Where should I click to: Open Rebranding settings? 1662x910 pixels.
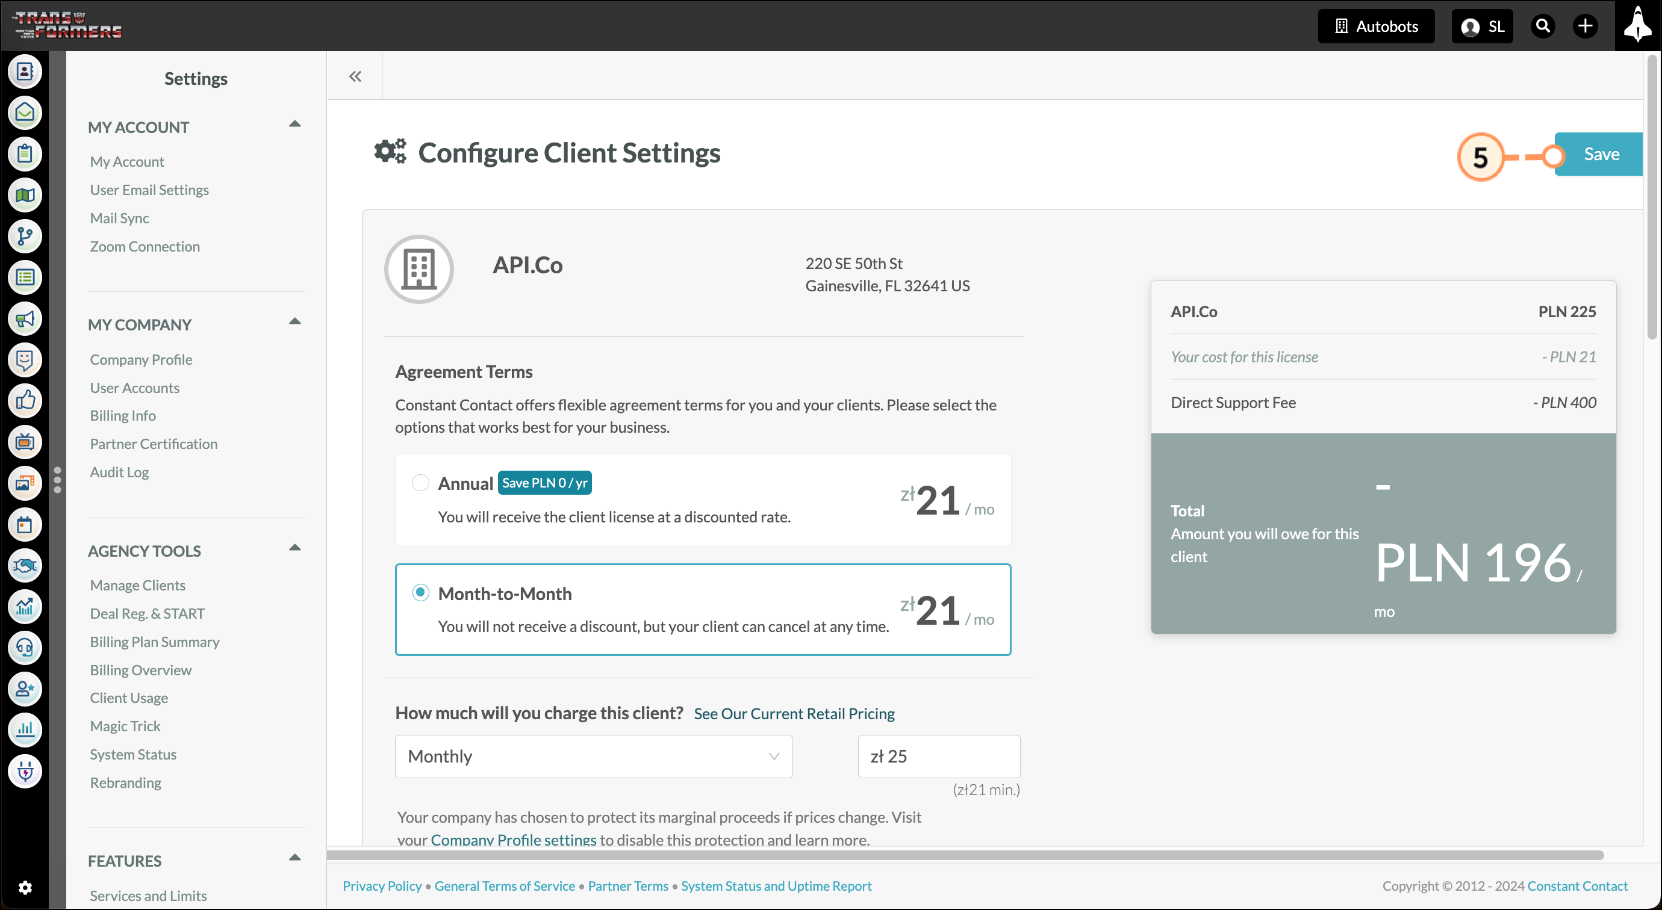tap(125, 783)
